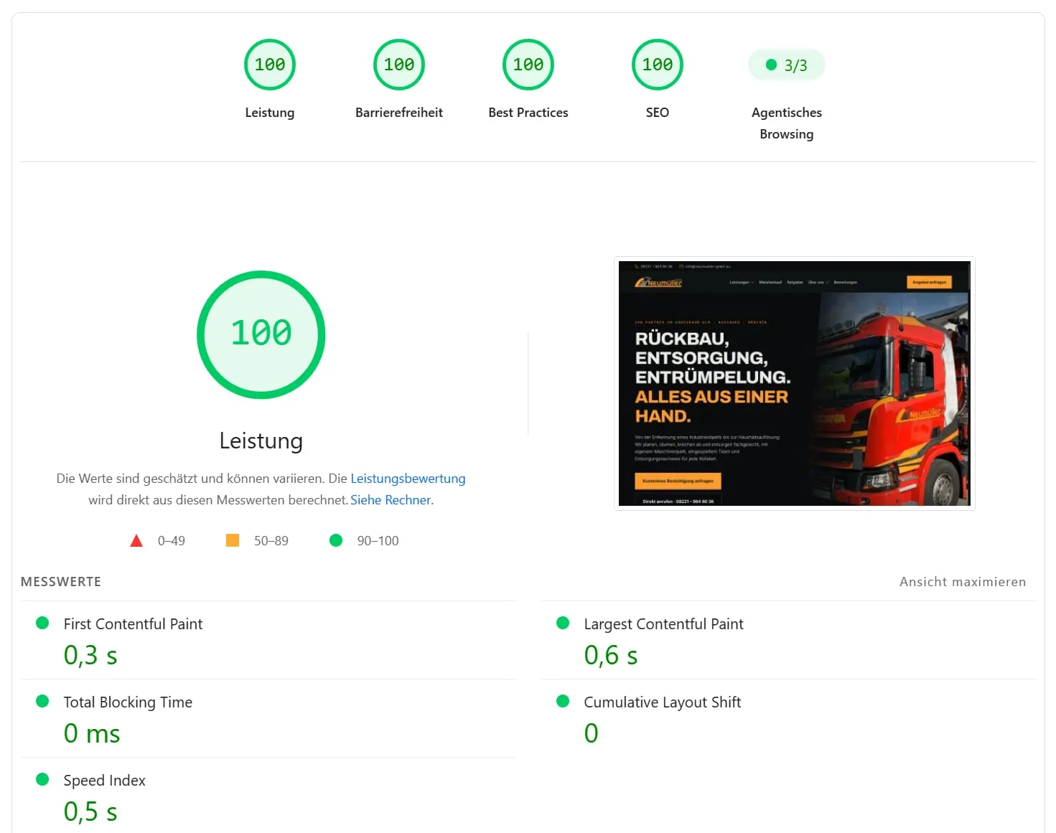Click the green dot beside First Contentful Paint
Screen dimensions: 1056x833
point(42,623)
